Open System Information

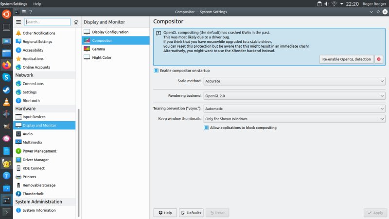tap(44, 210)
